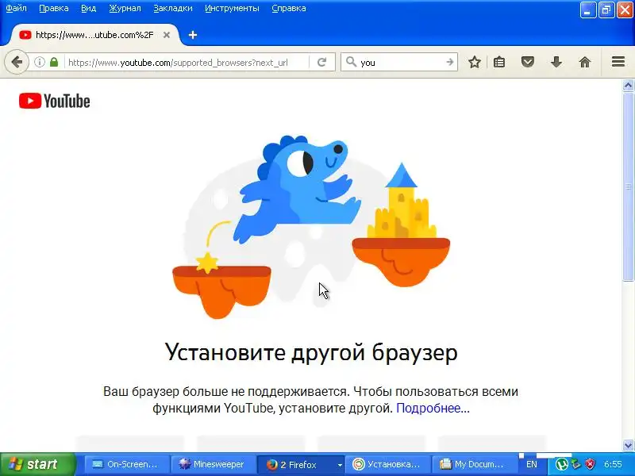Click the search field containing 'you'

pos(400,62)
